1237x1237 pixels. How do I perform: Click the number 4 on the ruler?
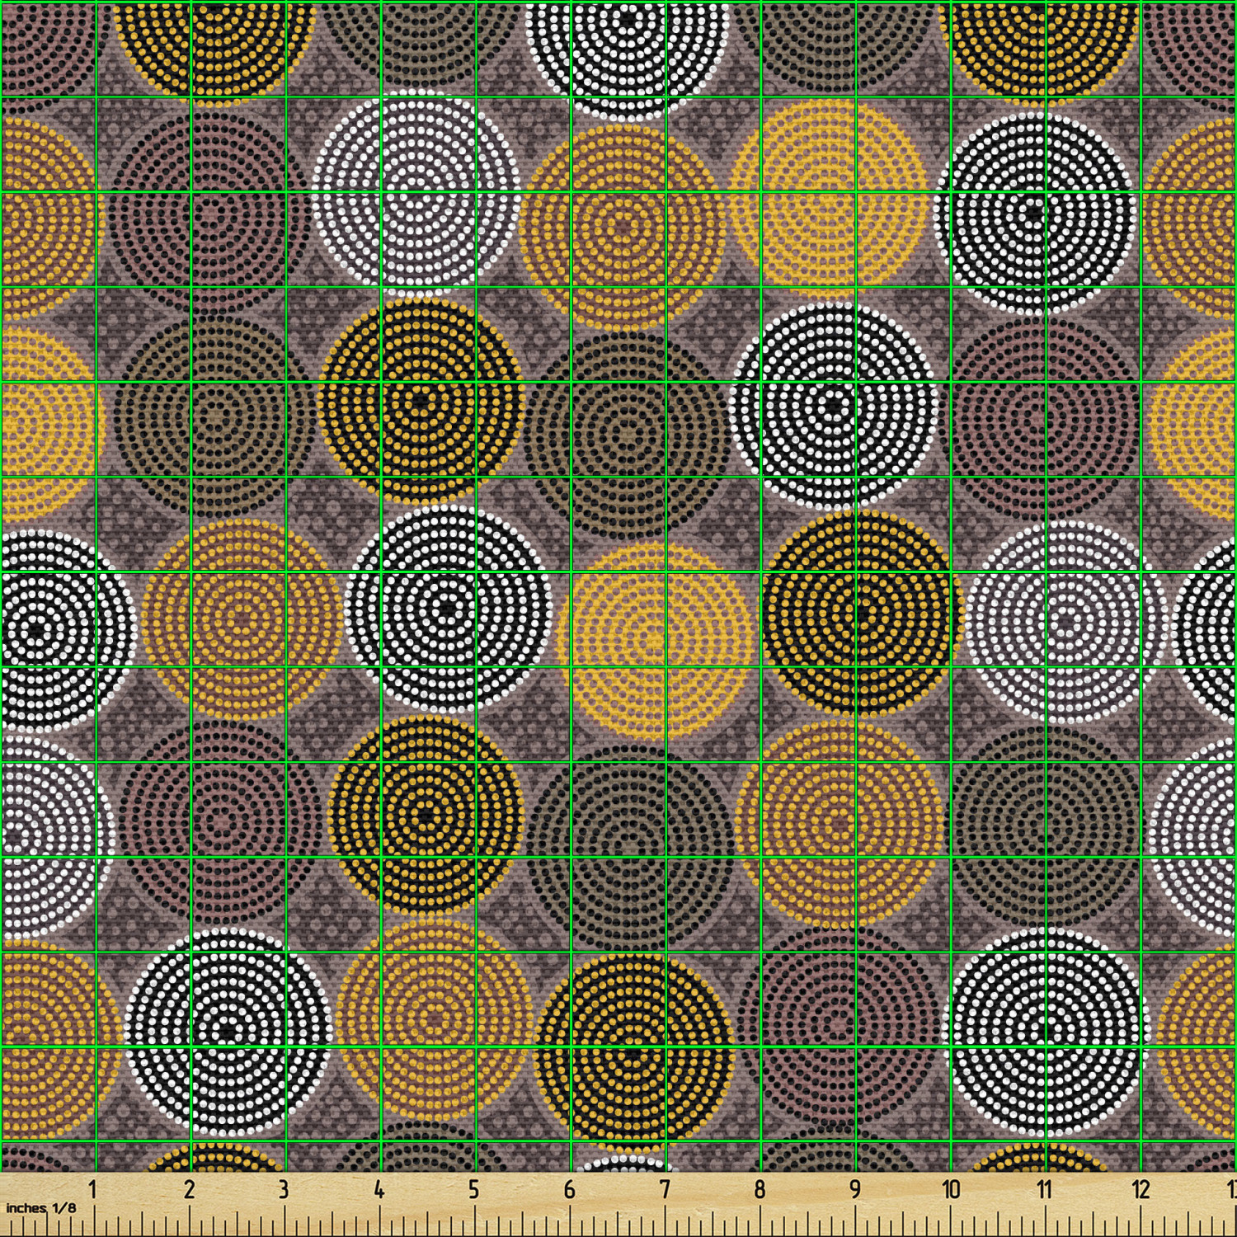(x=379, y=1189)
